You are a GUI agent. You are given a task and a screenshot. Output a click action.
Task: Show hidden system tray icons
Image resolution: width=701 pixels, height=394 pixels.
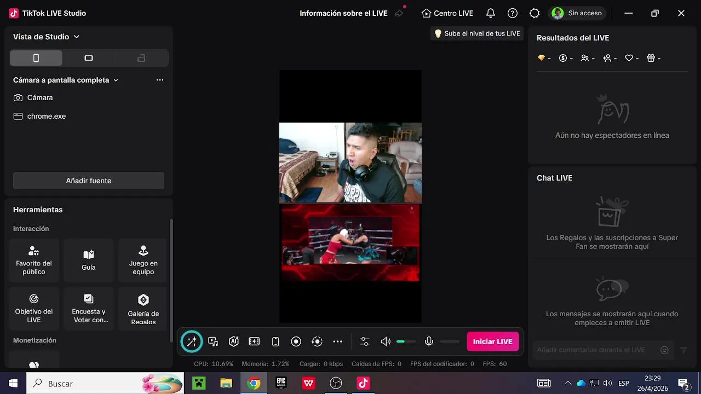[x=568, y=383]
